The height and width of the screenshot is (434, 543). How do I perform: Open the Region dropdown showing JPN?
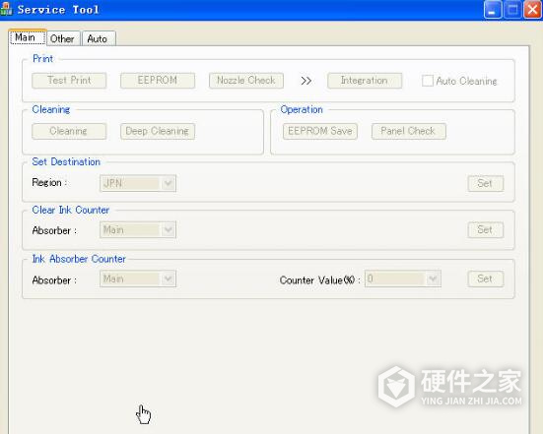[x=138, y=183]
